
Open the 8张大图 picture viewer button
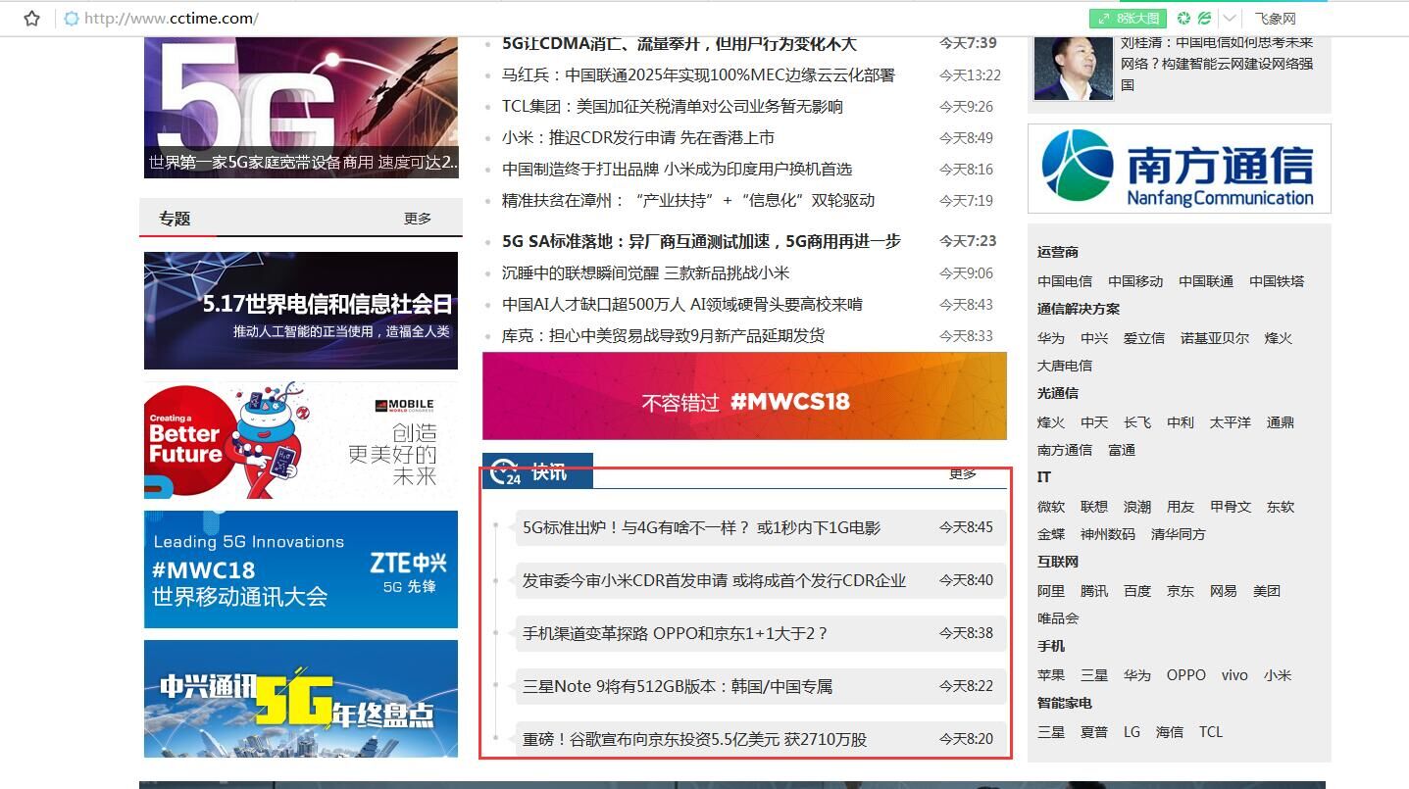(1129, 18)
